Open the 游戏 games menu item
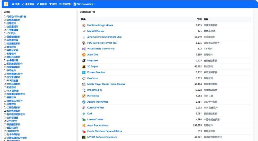The image size is (258, 141). [53, 4]
